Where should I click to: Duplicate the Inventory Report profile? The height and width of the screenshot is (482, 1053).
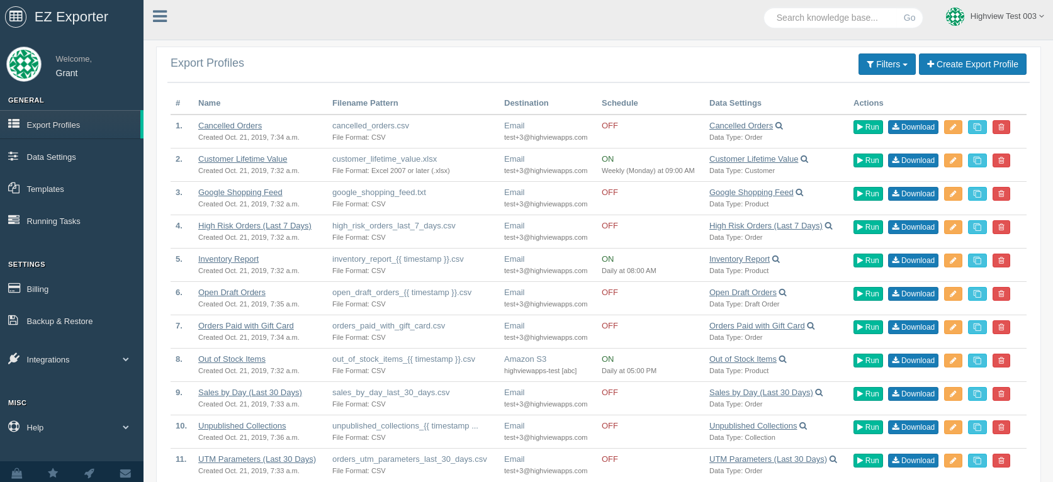click(x=977, y=261)
